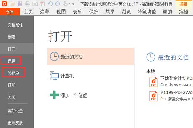Switch to the 主页 ribbon tab
Image resolution: width=193 pixels, height=128 pixels.
(x=28, y=12)
